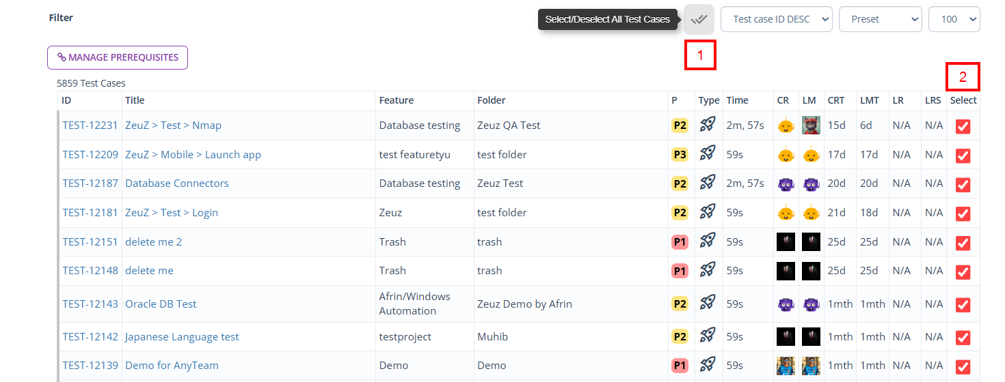Click P3 priority badge on TEST-12209
1005x382 pixels.
click(680, 155)
